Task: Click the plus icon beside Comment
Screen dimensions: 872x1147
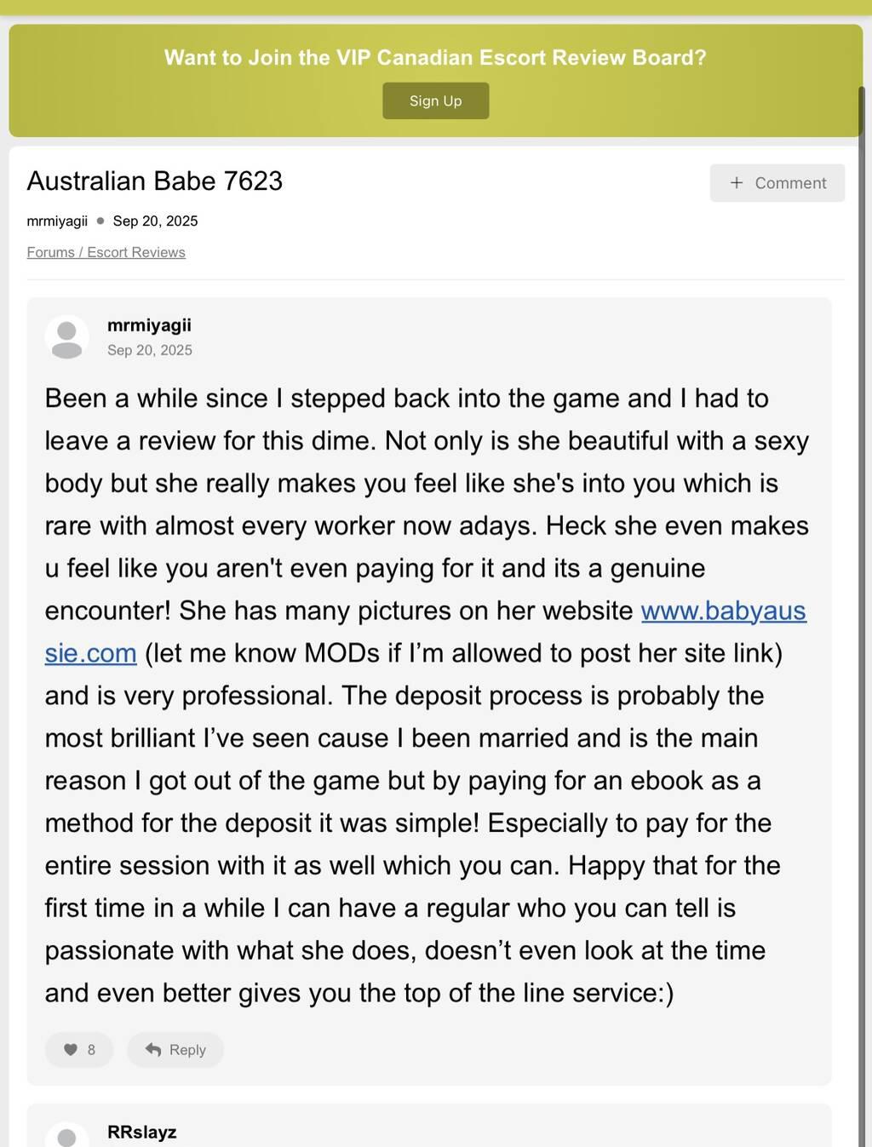Action: pyautogui.click(x=737, y=183)
